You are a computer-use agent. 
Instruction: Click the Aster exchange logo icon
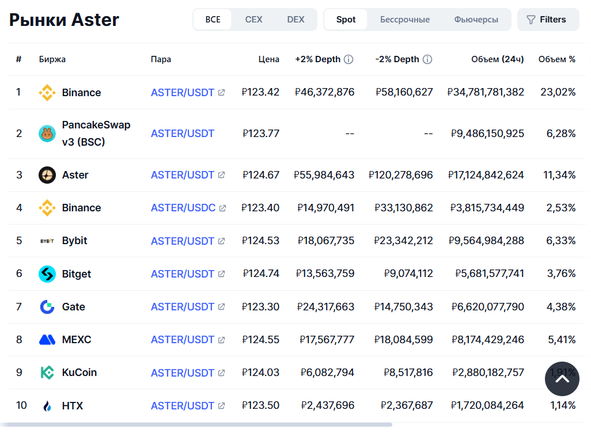click(47, 175)
